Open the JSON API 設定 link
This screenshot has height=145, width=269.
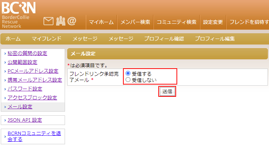click(25, 120)
